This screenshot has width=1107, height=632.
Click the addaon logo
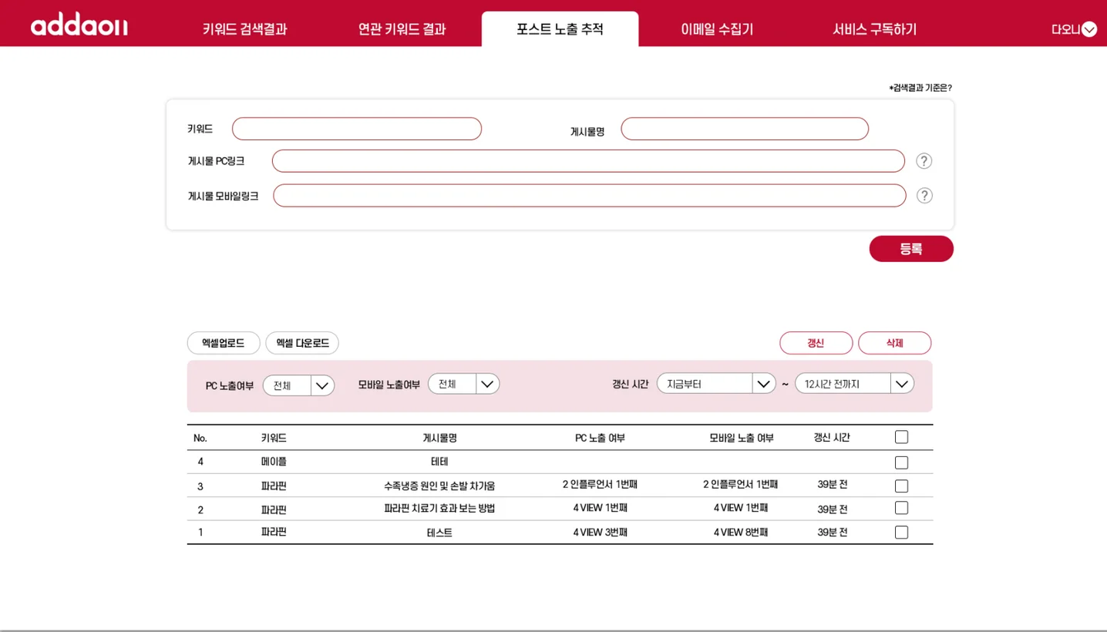pos(79,25)
